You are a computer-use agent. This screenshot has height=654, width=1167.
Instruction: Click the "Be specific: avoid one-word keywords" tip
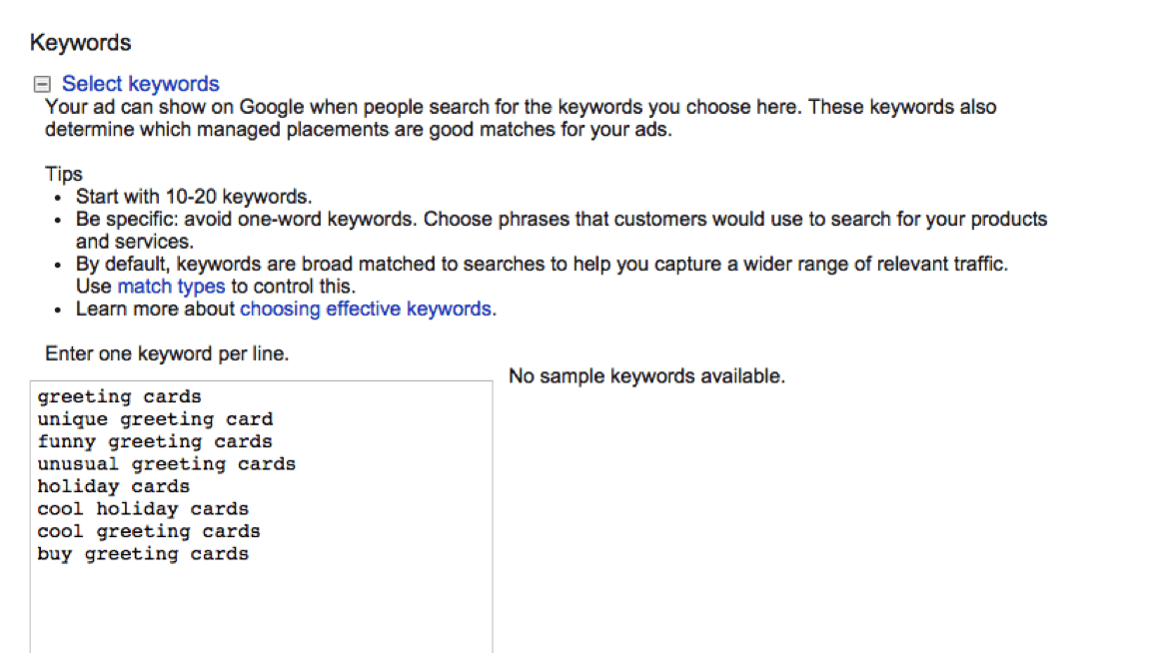point(561,219)
